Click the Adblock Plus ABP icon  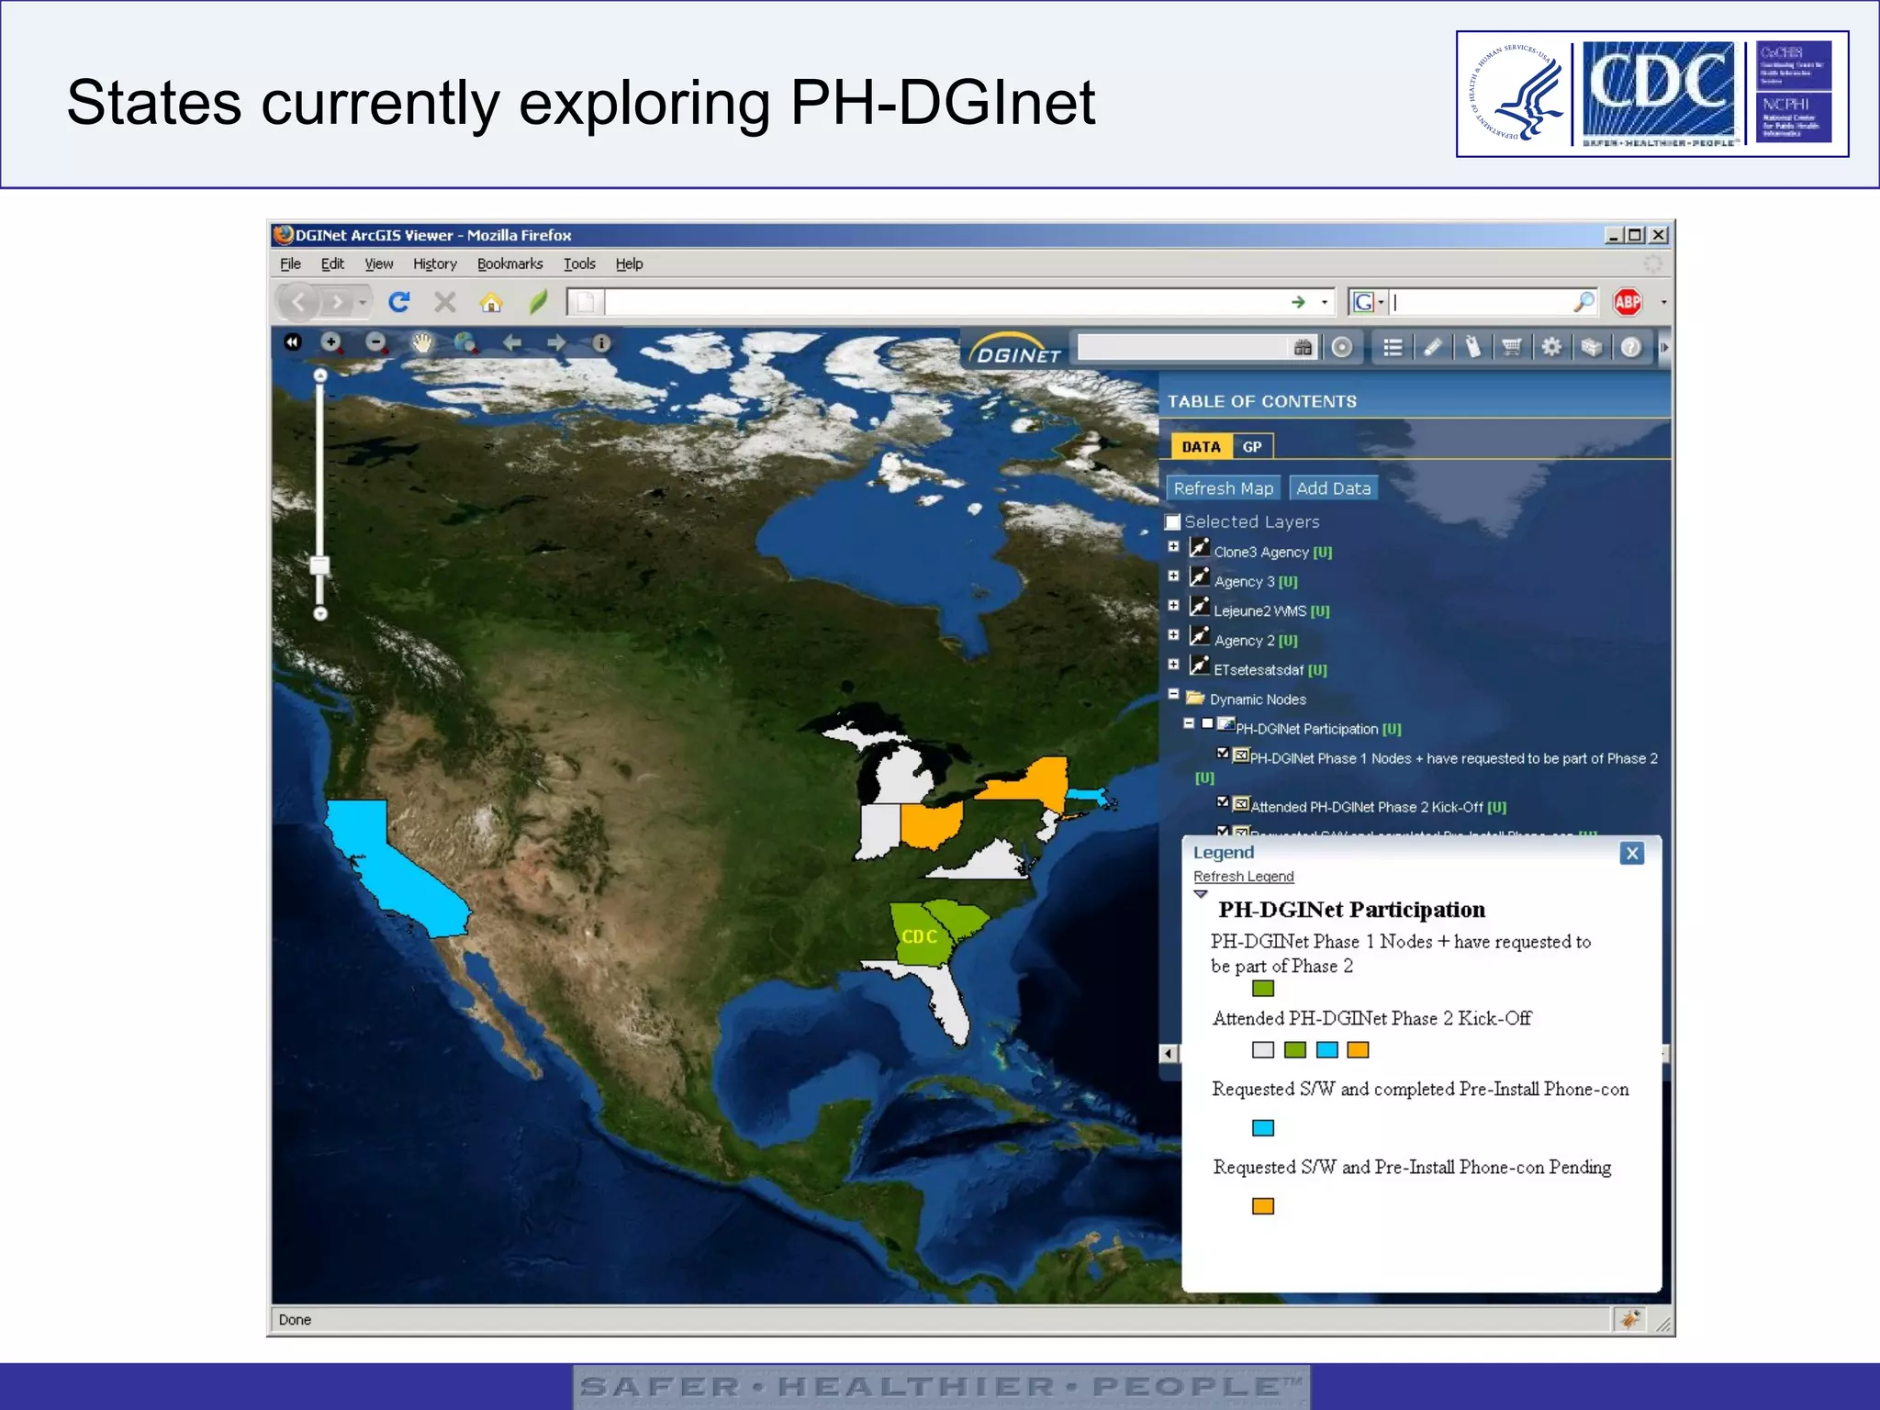[x=1628, y=302]
